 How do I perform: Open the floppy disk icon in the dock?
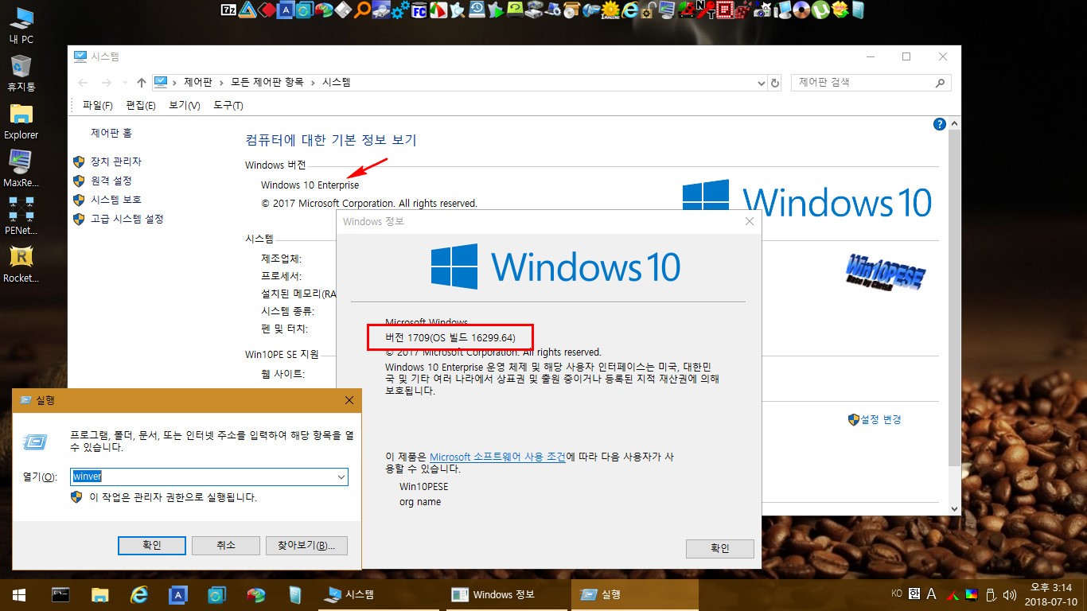click(x=343, y=10)
